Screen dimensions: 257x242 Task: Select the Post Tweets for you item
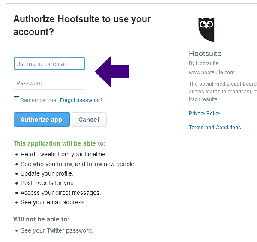coord(48,183)
